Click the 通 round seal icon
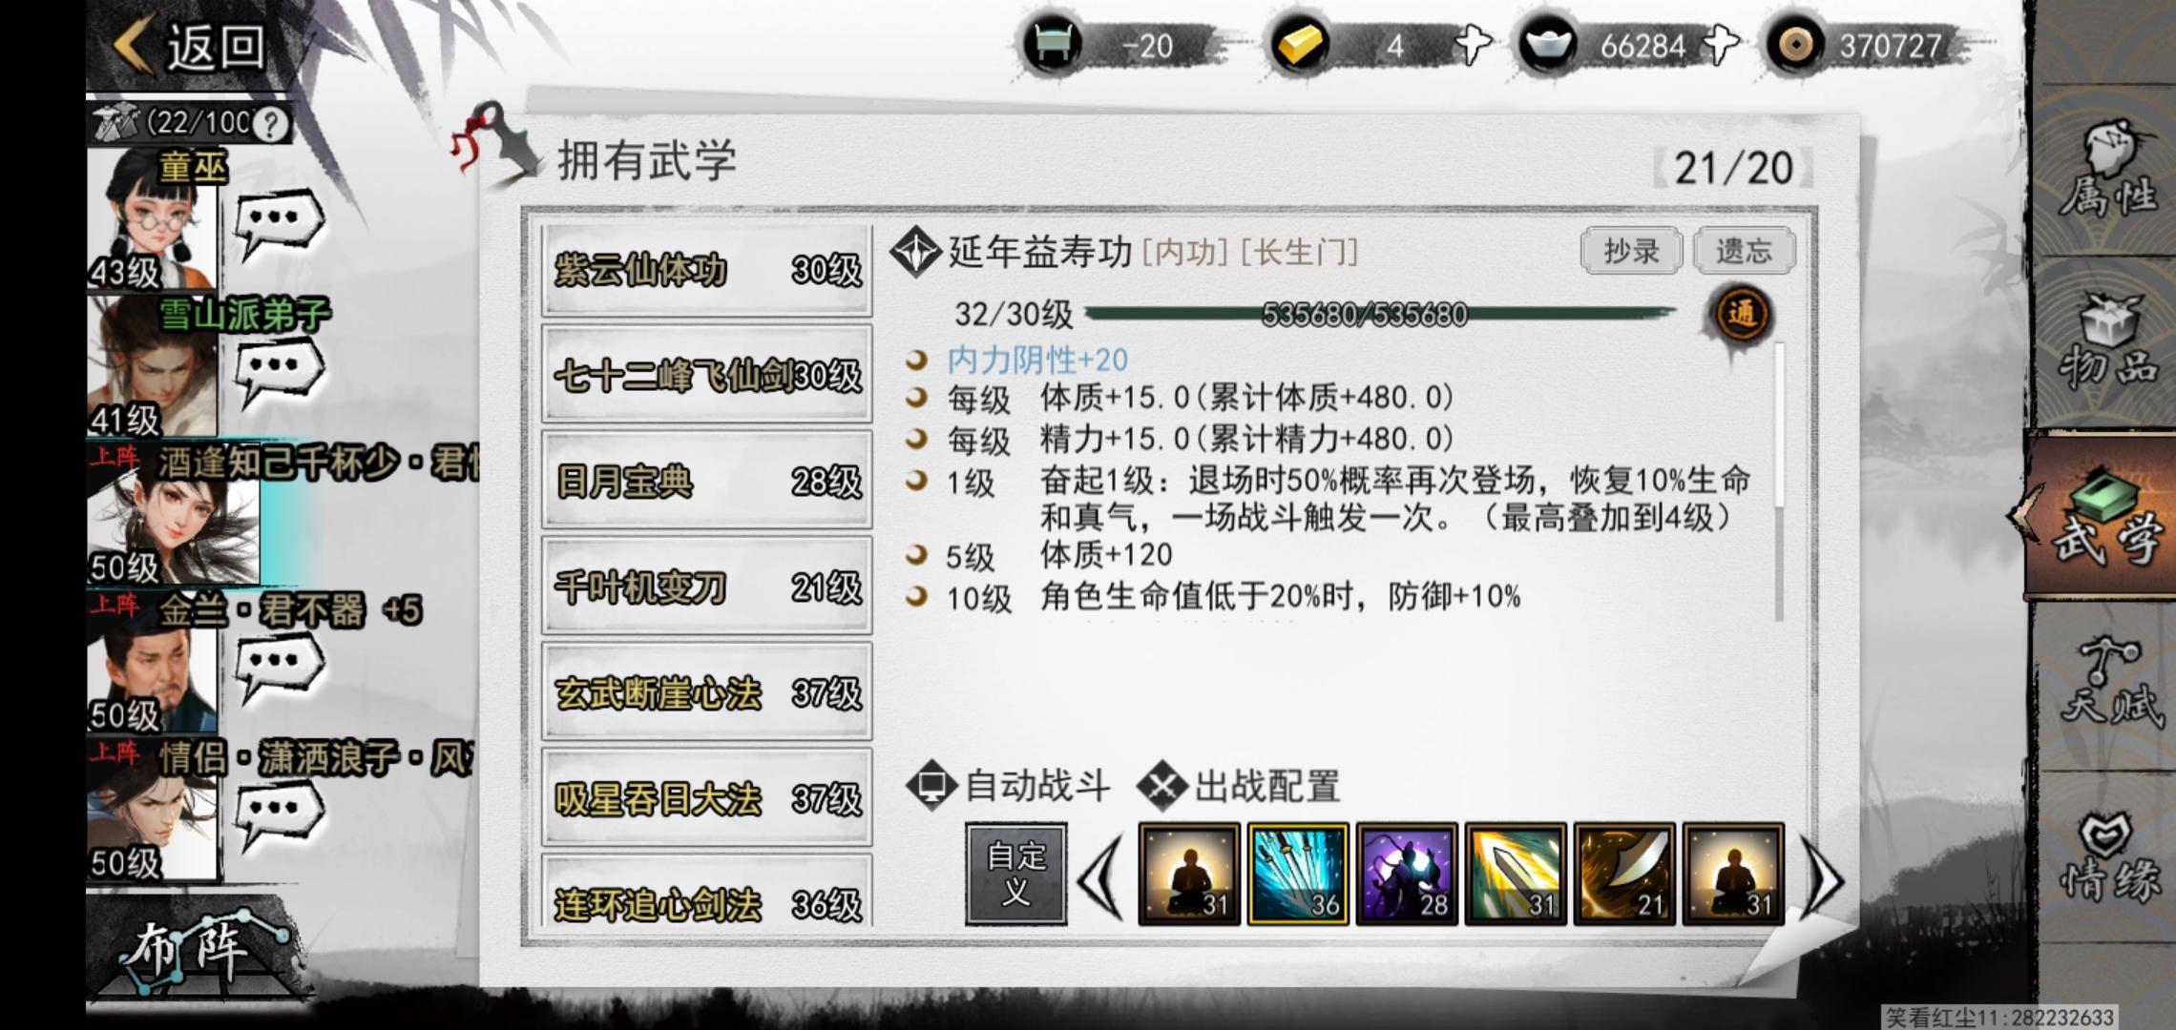This screenshot has height=1030, width=2176. pos(1741,314)
